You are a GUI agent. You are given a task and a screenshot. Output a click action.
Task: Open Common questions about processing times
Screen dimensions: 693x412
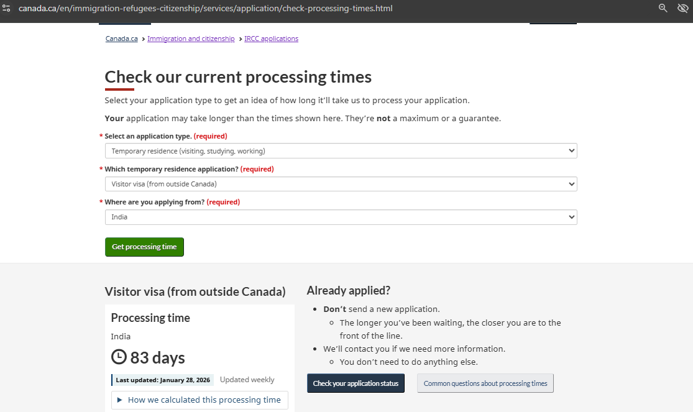(485, 383)
